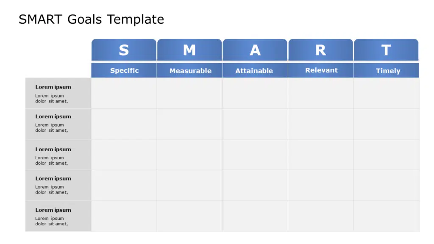Click the fourth row 'Lorem ipsum' heading
434x244 pixels.
pyautogui.click(x=53, y=179)
